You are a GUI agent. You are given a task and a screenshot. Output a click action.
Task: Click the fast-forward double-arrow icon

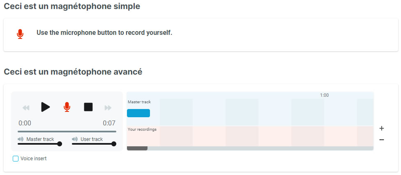point(108,108)
